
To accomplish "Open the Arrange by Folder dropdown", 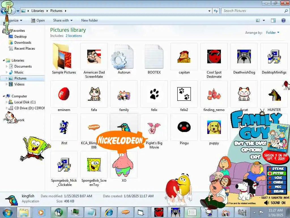I will pos(272,33).
